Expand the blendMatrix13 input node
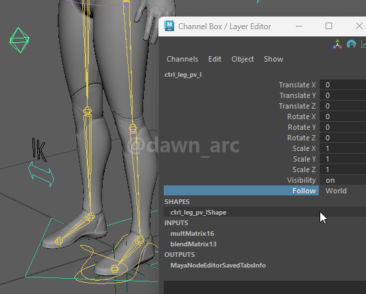Image resolution: width=366 pixels, height=294 pixels. (x=193, y=244)
